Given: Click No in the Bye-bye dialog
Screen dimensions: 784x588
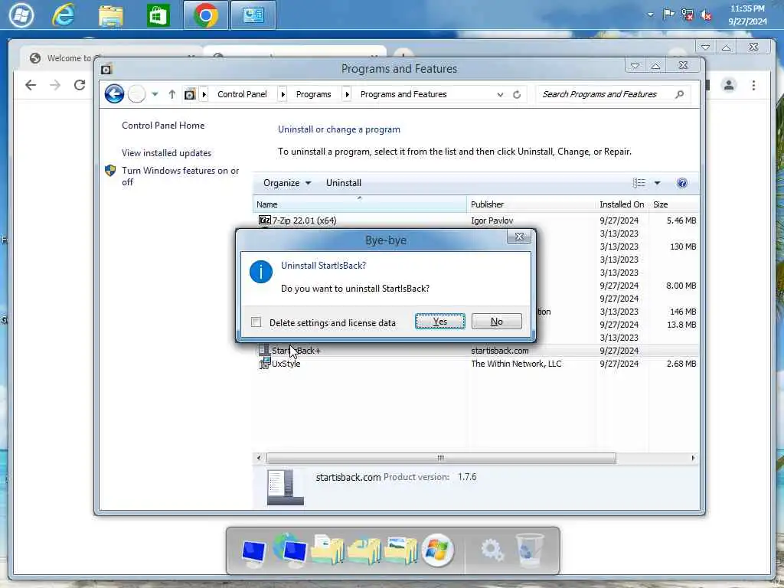Looking at the screenshot, I should [x=496, y=322].
